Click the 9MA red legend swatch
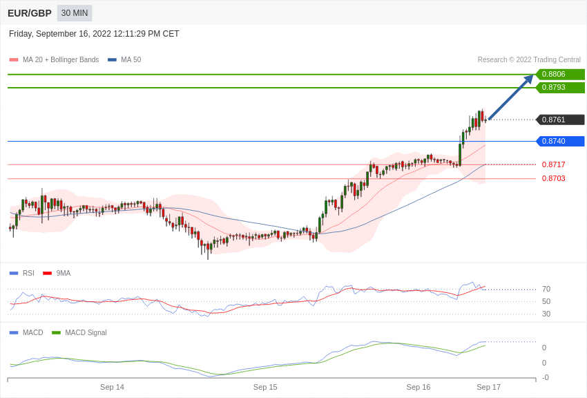Viewport: 587px width, 398px height. tap(48, 274)
